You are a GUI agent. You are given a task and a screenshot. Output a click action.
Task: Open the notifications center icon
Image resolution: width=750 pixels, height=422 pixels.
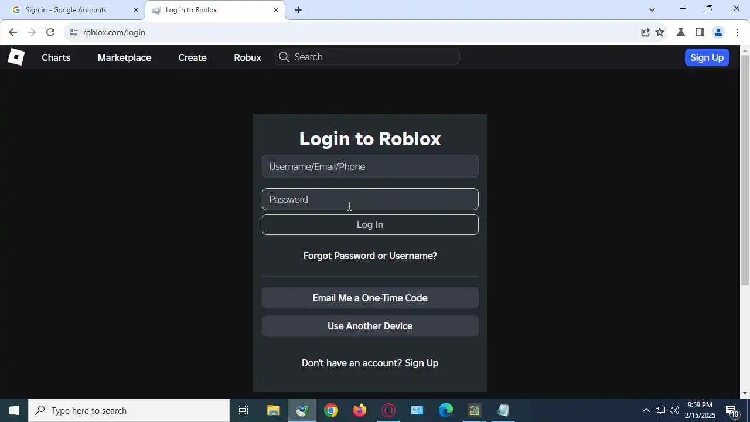click(732, 410)
